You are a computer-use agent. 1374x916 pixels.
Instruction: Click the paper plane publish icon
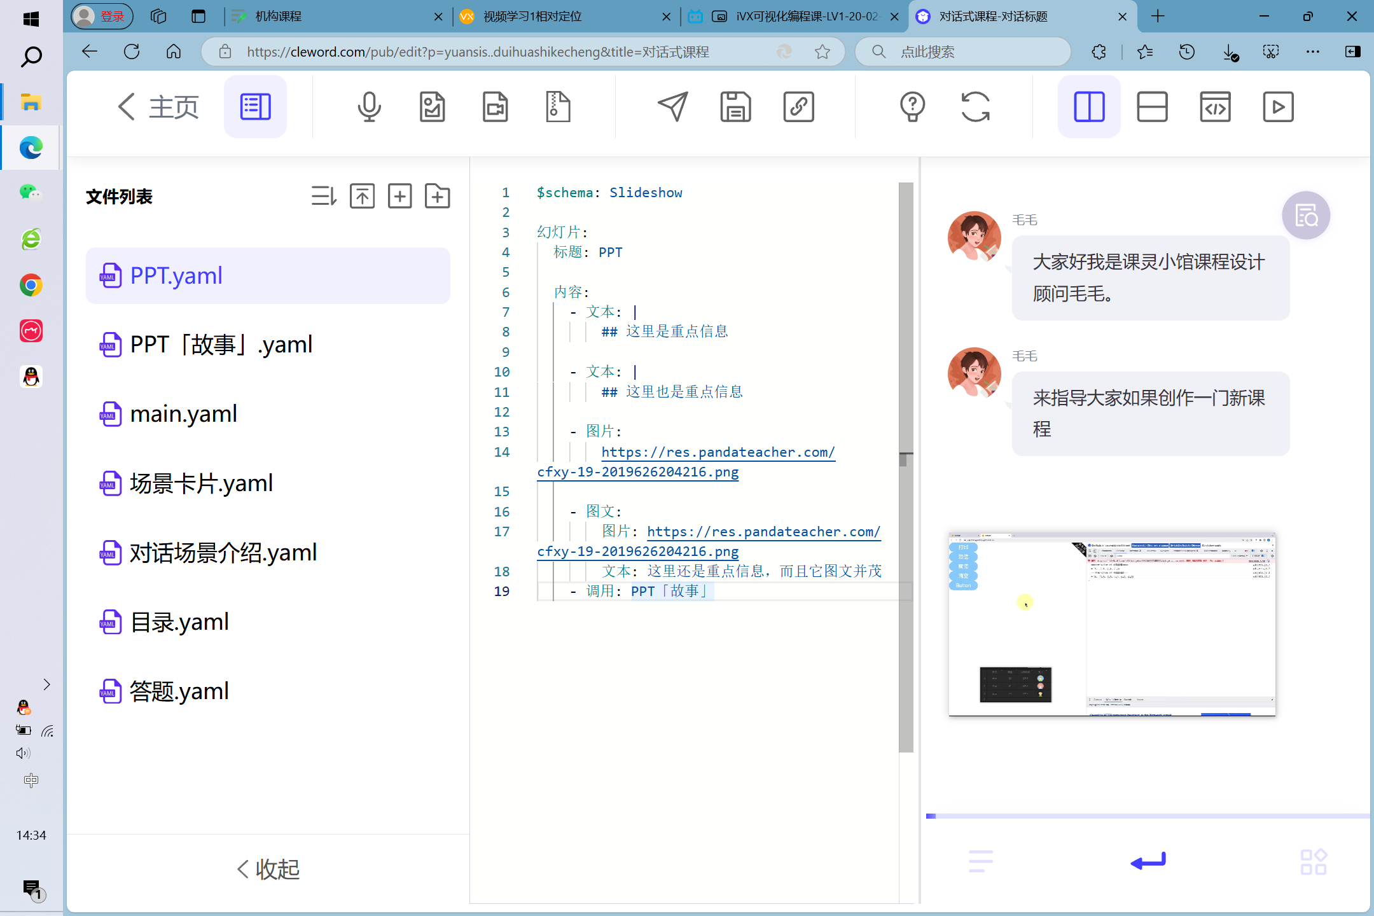point(673,107)
